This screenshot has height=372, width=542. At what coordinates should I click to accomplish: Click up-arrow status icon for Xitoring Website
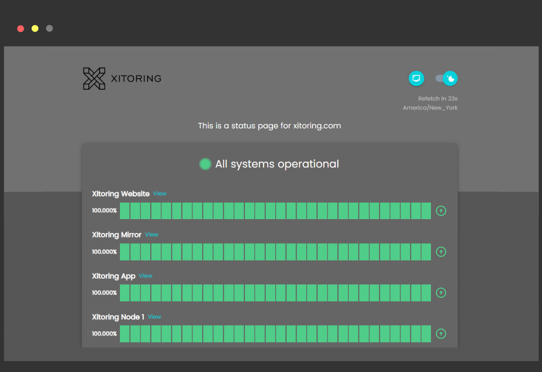tap(441, 211)
